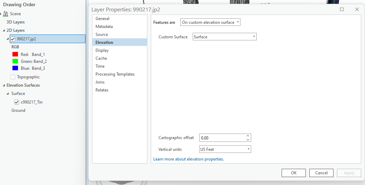365x185 pixels.
Task: Open the Processing Templates tab
Action: 115,74
